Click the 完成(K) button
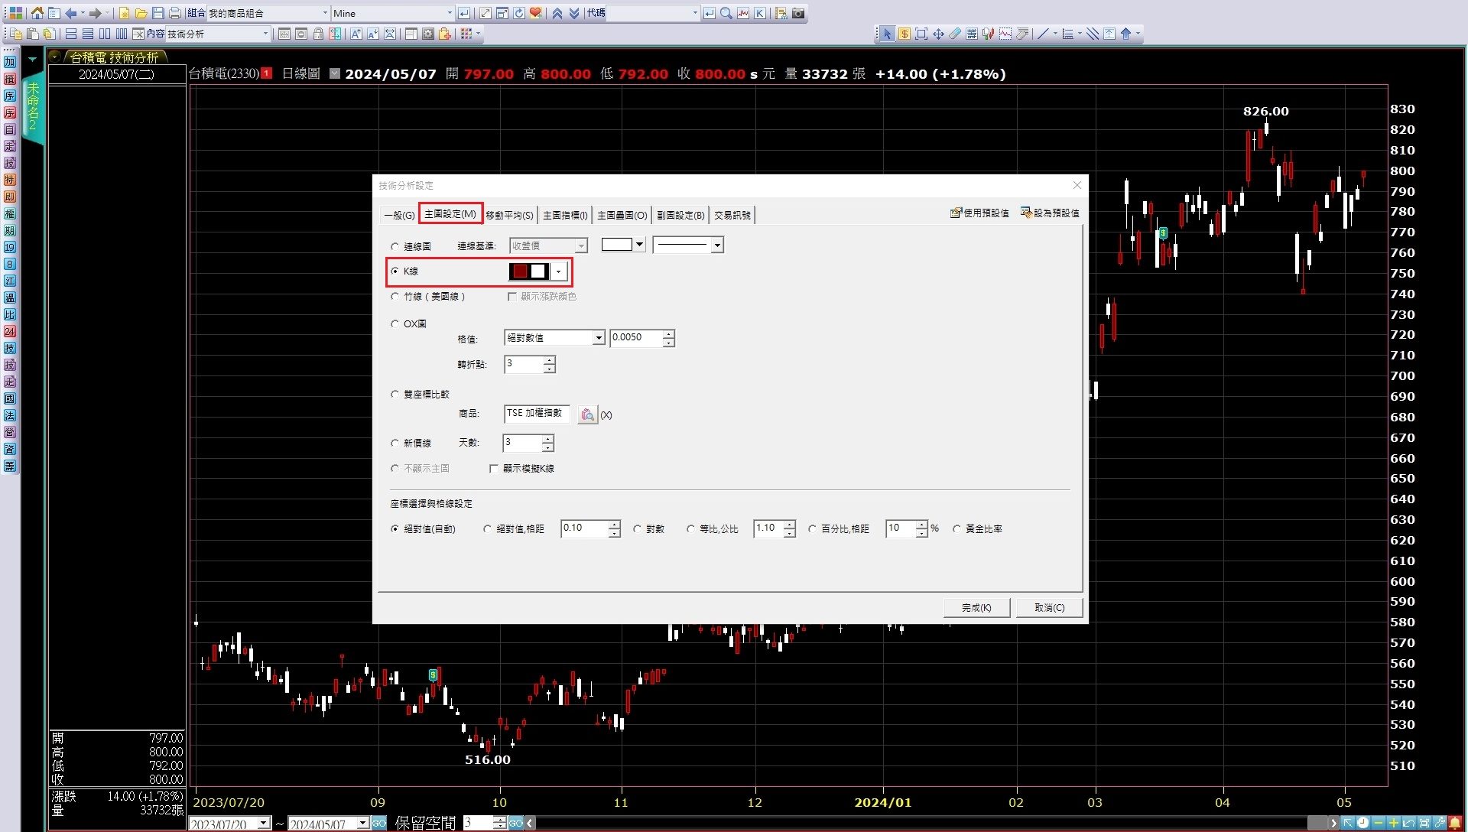 coord(976,608)
